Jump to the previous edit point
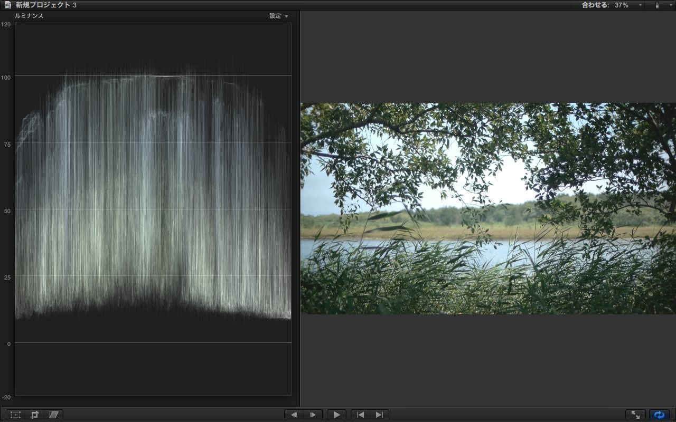The image size is (676, 422). [361, 415]
